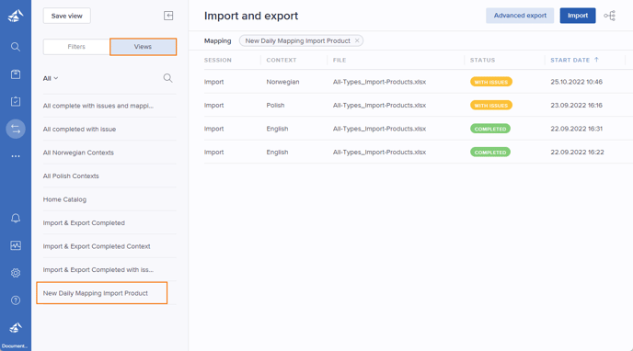
Task: Click the Advanced export button
Action: 520,16
